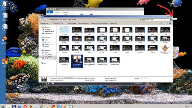Click the change view icon in Explorer toolbar
This screenshot has height=108, width=192.
(161, 23)
